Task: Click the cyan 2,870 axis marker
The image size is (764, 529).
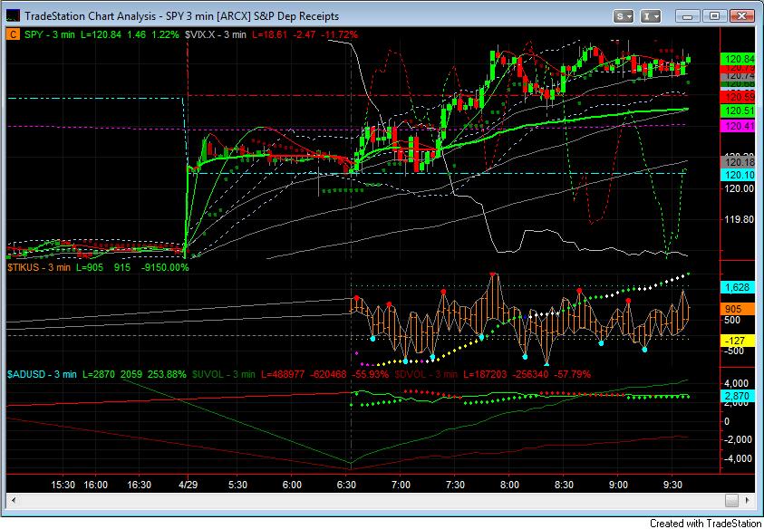Action: tap(737, 396)
